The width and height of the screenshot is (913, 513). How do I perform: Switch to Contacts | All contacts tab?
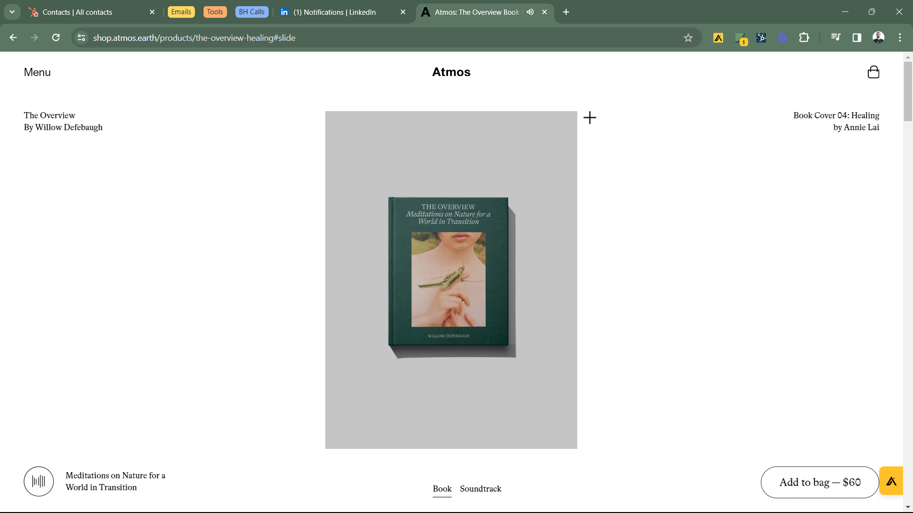coord(92,12)
